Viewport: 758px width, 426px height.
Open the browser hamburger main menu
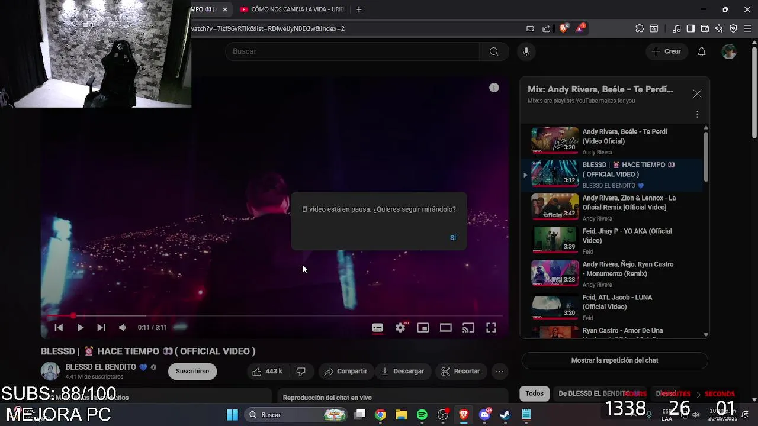click(747, 28)
